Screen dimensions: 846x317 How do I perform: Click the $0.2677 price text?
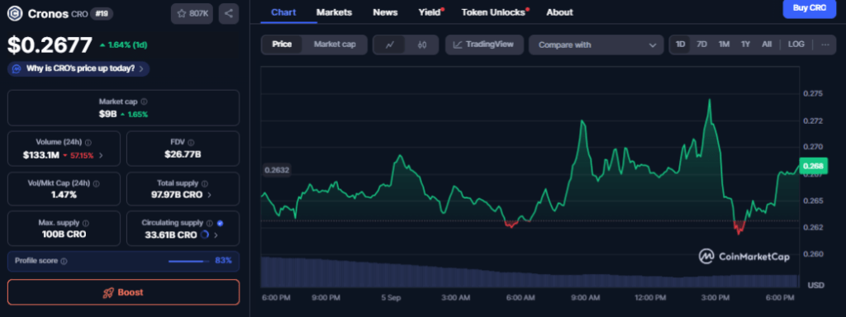[50, 45]
